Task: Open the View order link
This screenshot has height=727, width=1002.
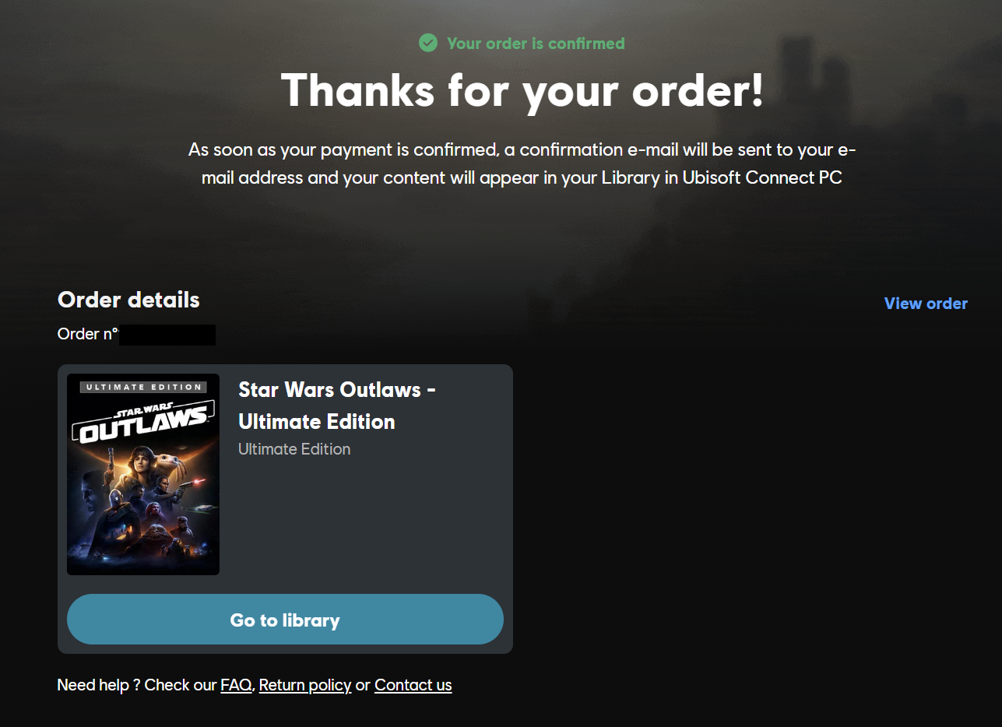Action: 926,304
